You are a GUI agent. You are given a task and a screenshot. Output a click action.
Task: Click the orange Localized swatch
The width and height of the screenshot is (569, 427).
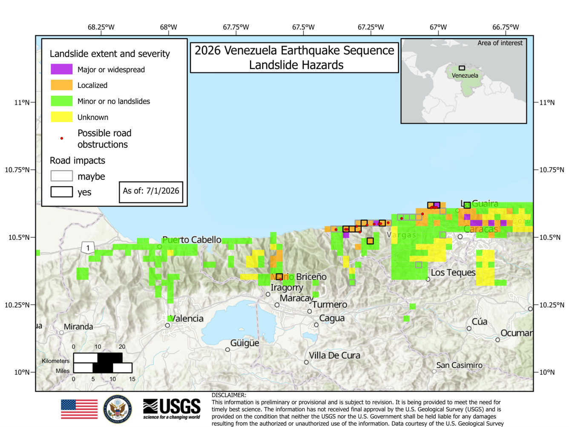click(x=62, y=85)
